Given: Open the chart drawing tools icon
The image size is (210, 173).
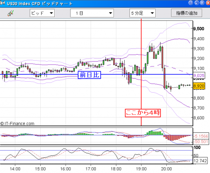Looking at the screenshot, I should coord(10,13).
